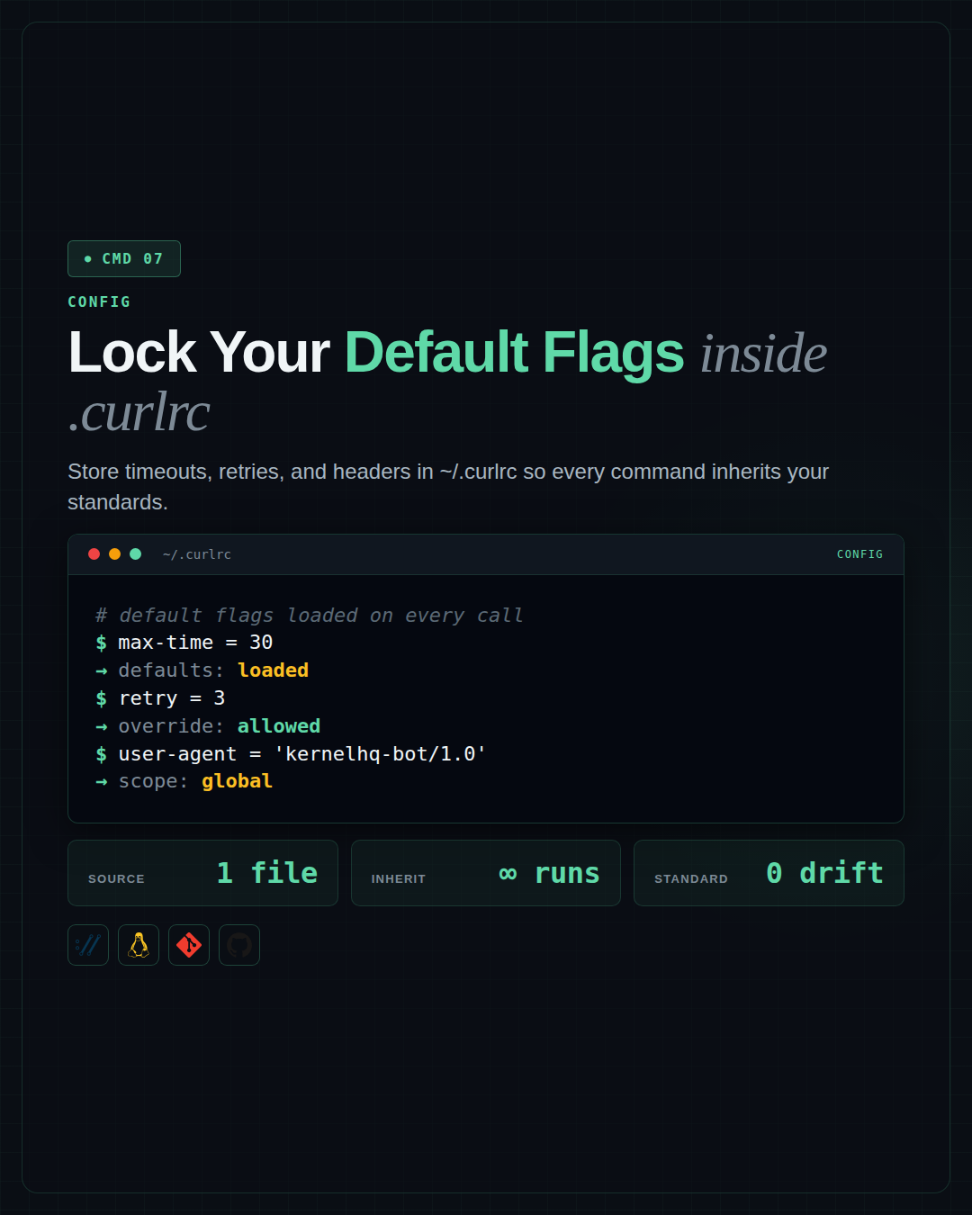Click the STANDARD 0 drift card

click(x=769, y=873)
